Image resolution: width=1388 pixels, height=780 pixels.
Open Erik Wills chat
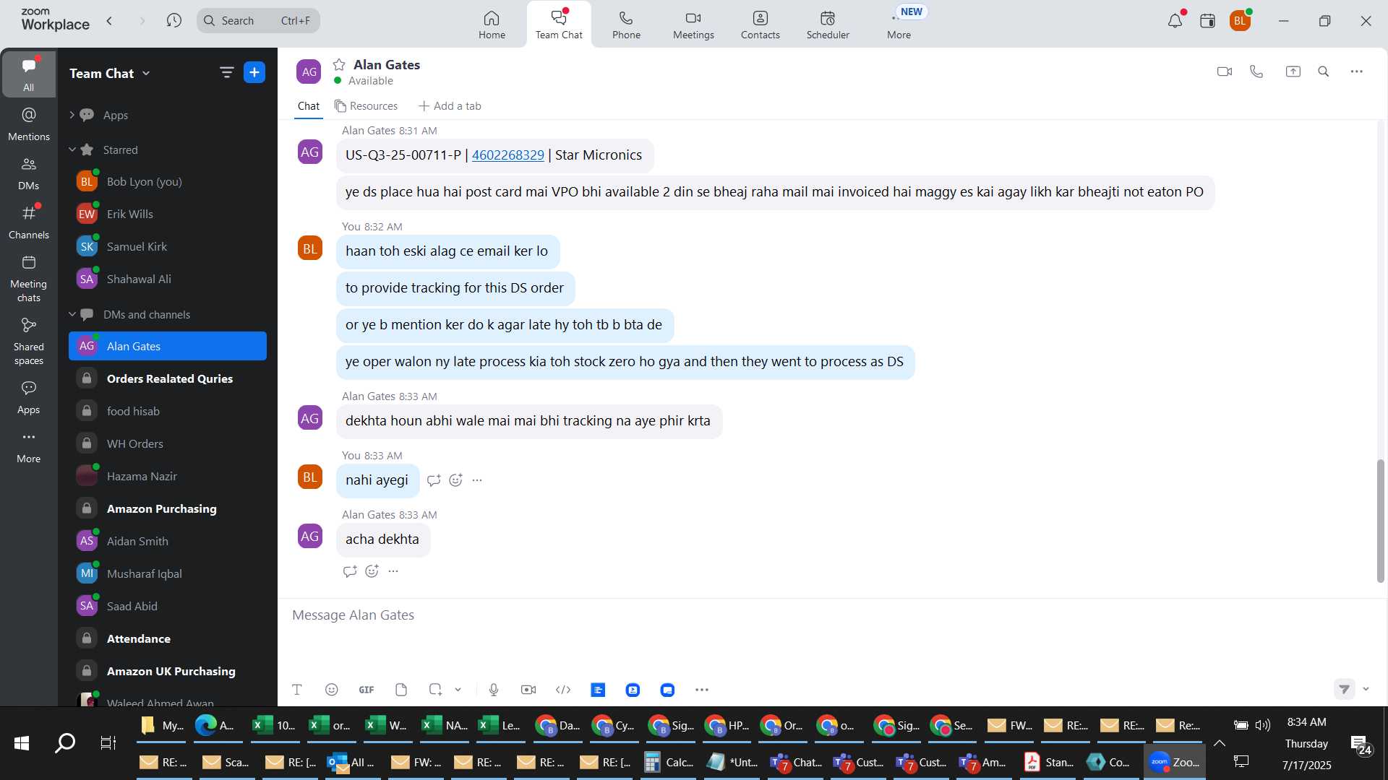(x=168, y=214)
